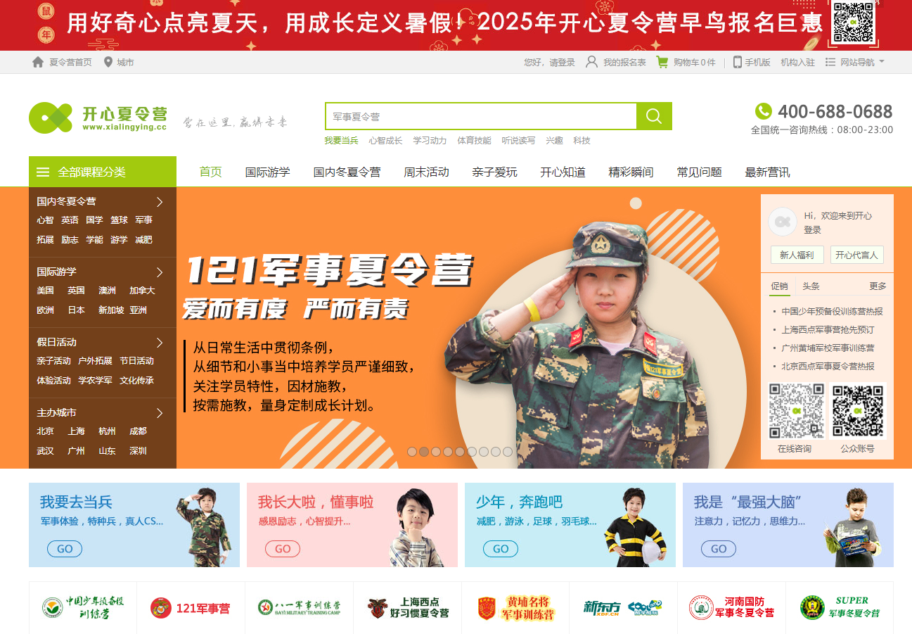Expand the 网站导航 dropdown arrow
The width and height of the screenshot is (912, 634).
pyautogui.click(x=882, y=62)
